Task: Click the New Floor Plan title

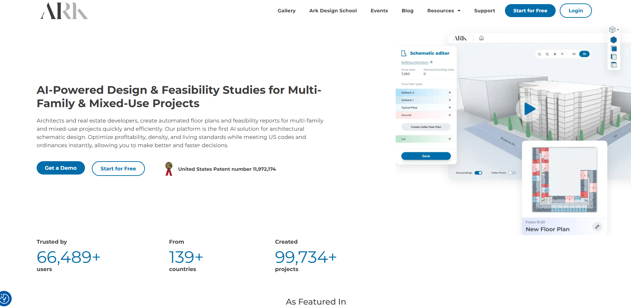Action: (x=547, y=229)
